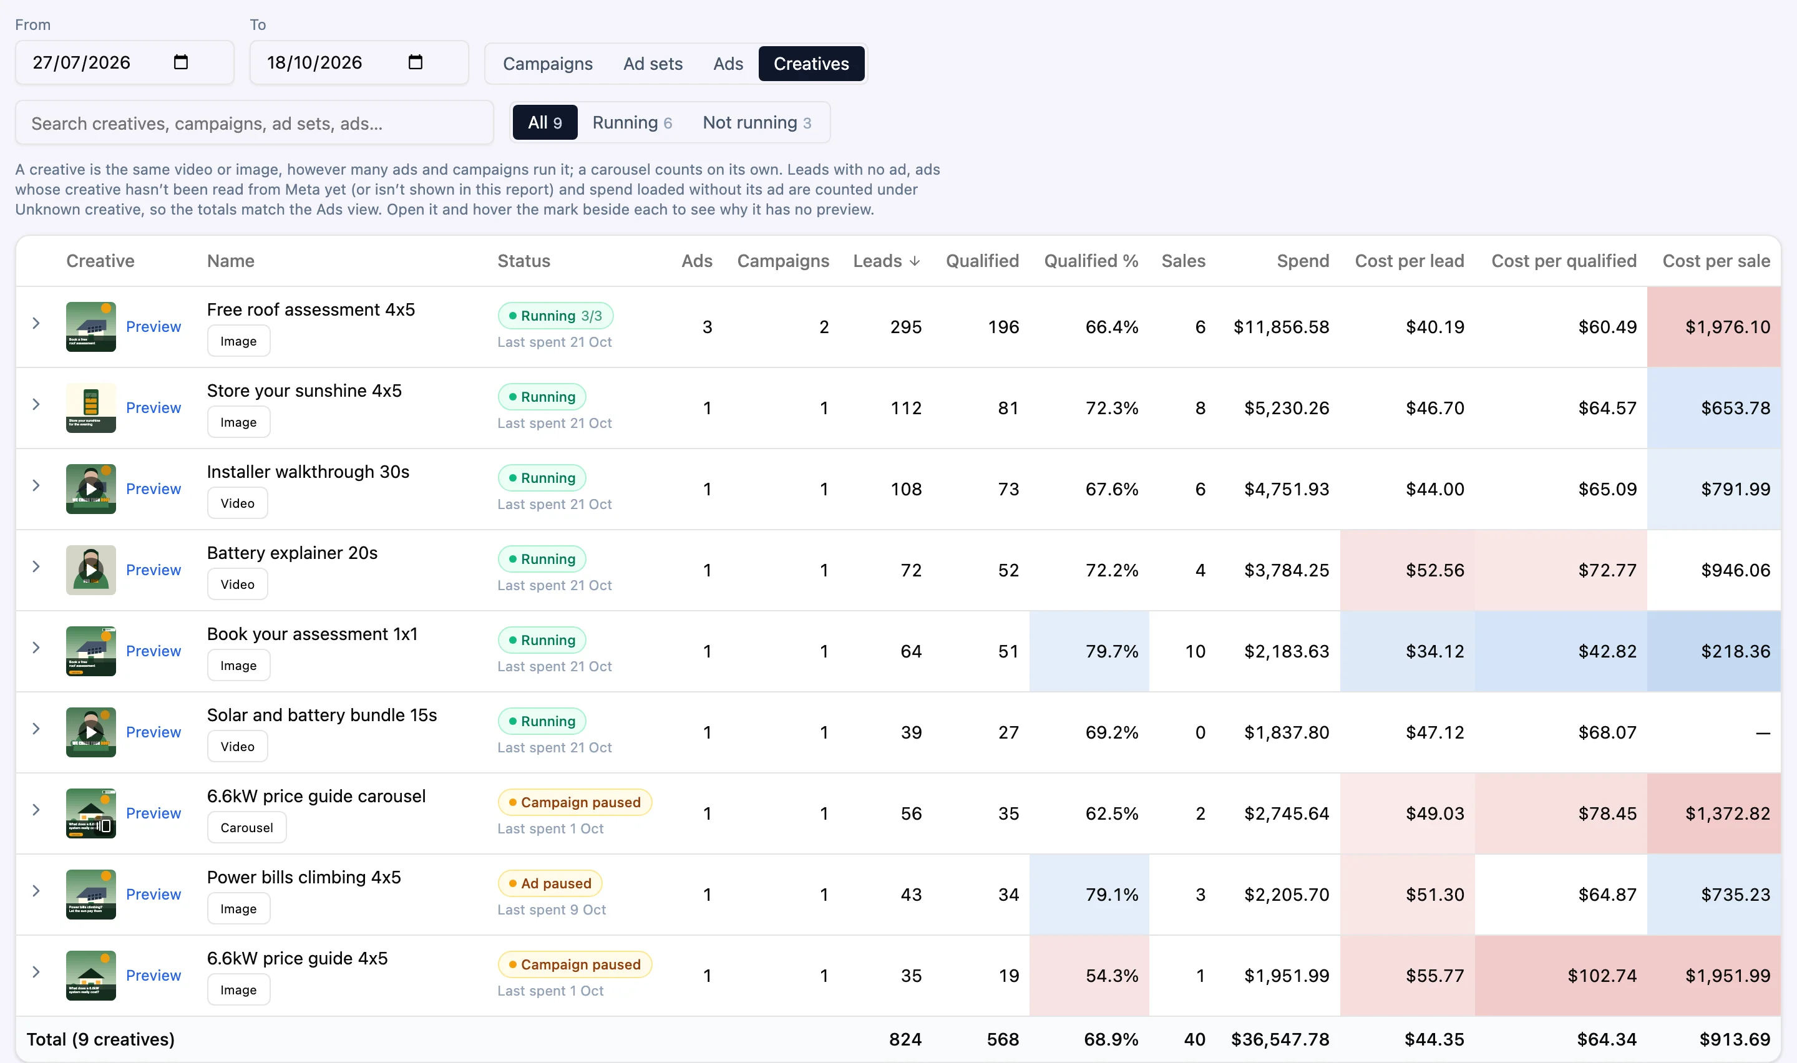Screen dimensions: 1797x1063
Task: Sort by the Cost per lead column header
Action: (x=1409, y=261)
